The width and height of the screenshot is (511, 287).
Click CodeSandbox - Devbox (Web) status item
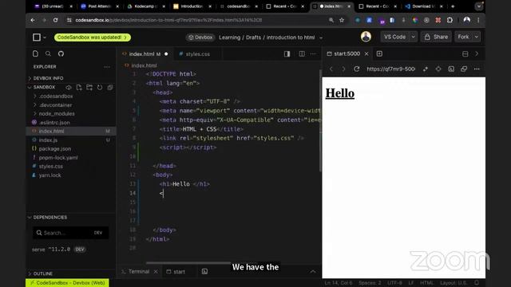[67, 283]
